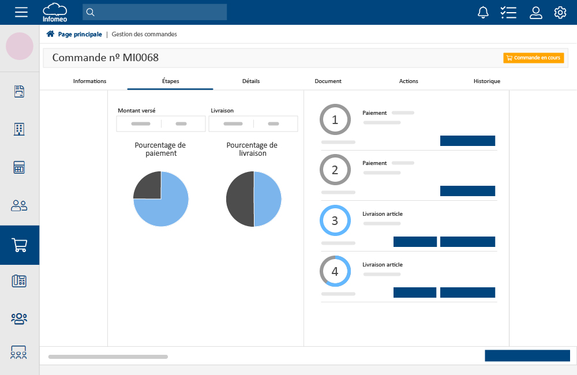577x375 pixels.
Task: Select step 3 Livraison article circle
Action: [335, 220]
